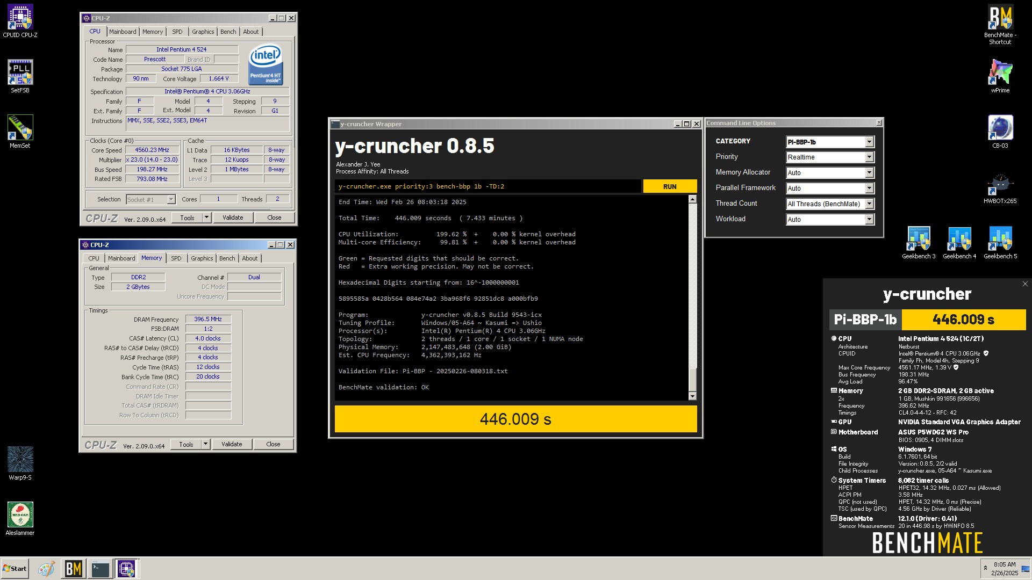Image resolution: width=1032 pixels, height=580 pixels.
Task: Open the CATEGORY dropdown showing Pi-BBP-1b
Action: tap(830, 142)
